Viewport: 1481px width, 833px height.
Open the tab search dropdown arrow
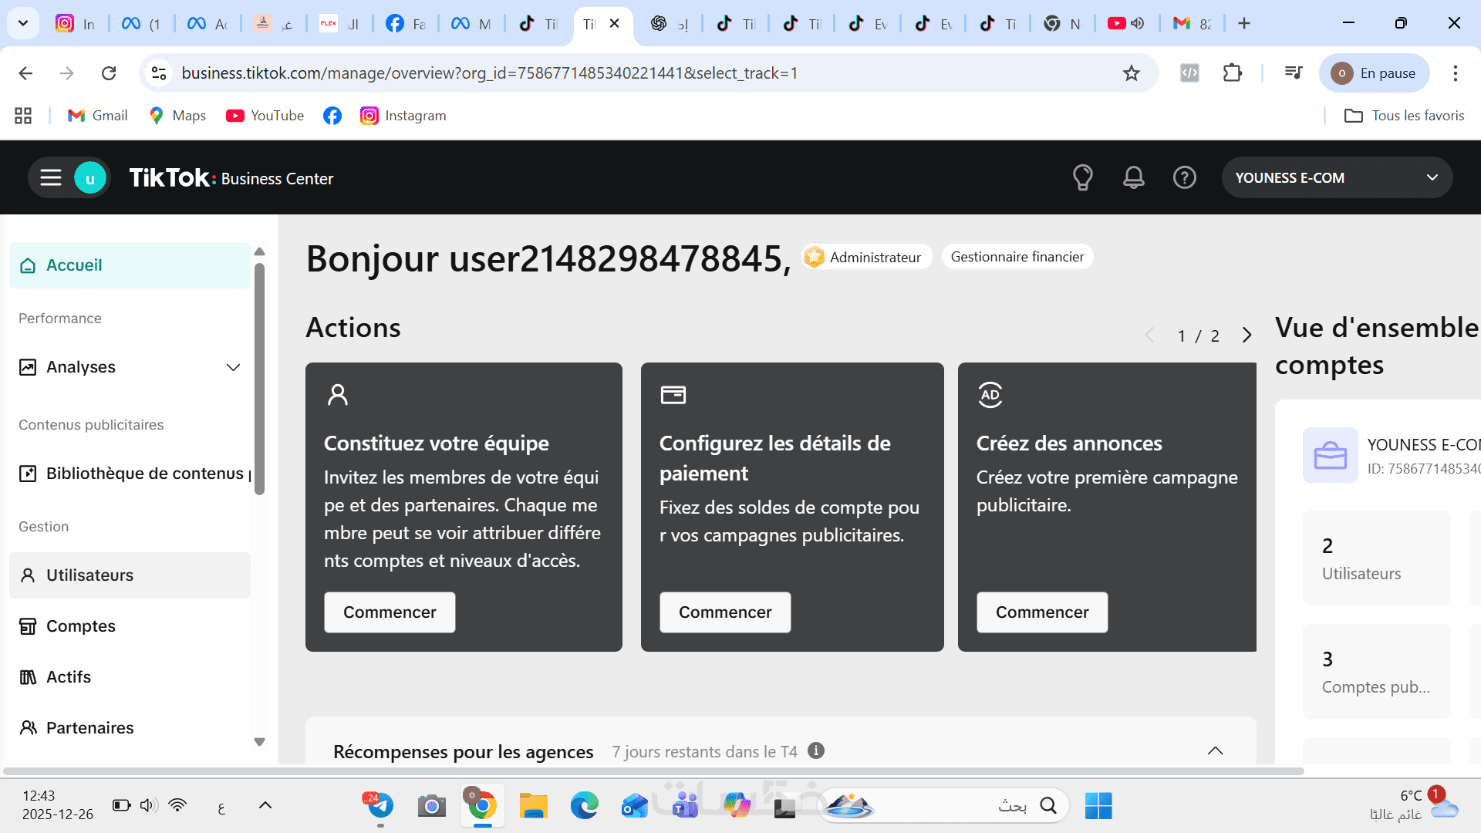23,23
